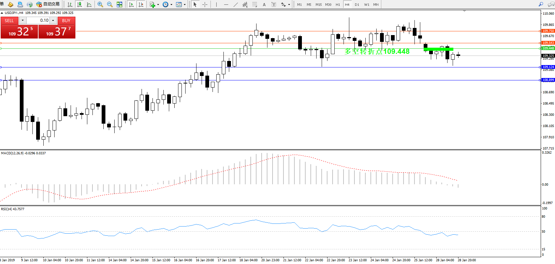Click the Zoom In magnifier icon
The width and height of the screenshot is (555, 264).
100,4
